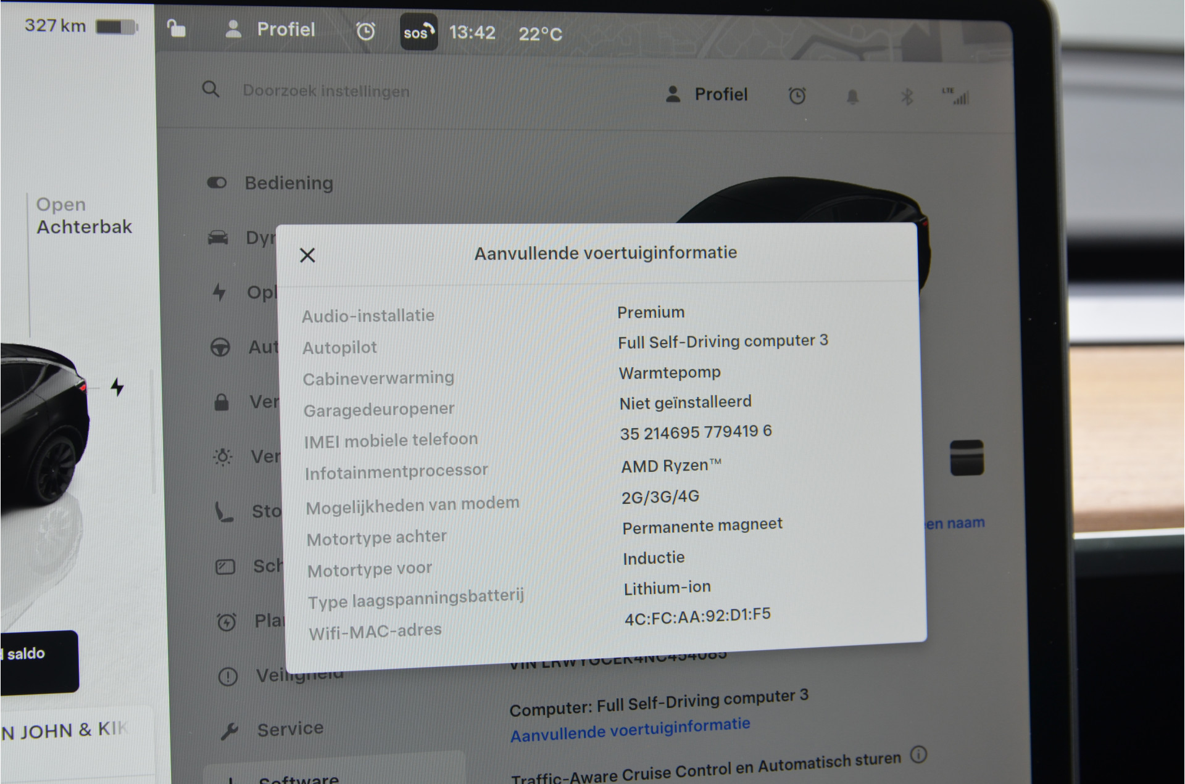Open Profiel in the settings header
The image size is (1185, 784).
click(707, 94)
